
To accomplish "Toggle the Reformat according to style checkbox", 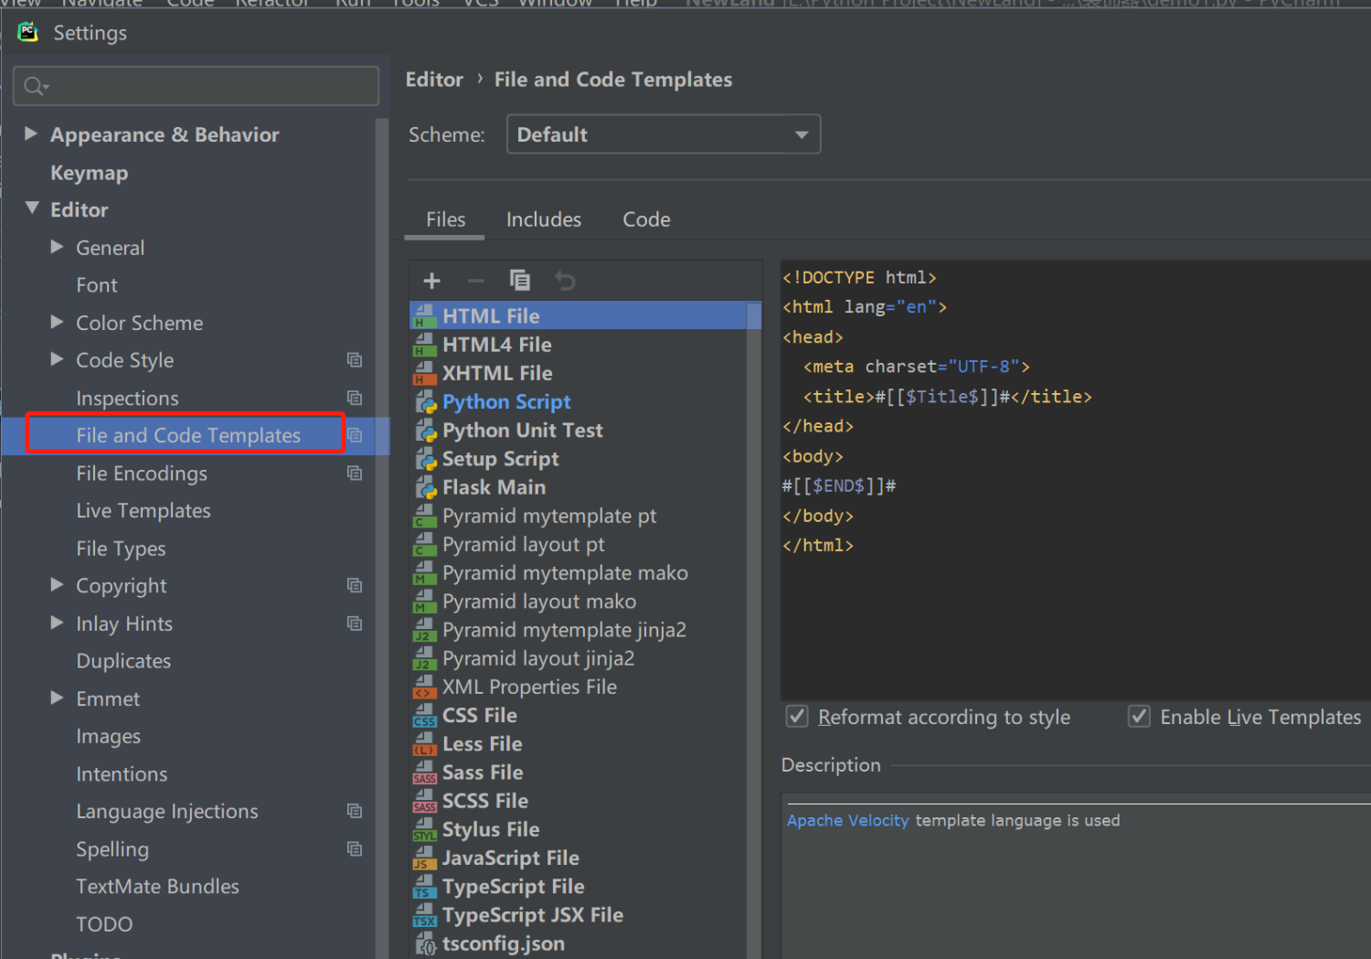I will [797, 716].
